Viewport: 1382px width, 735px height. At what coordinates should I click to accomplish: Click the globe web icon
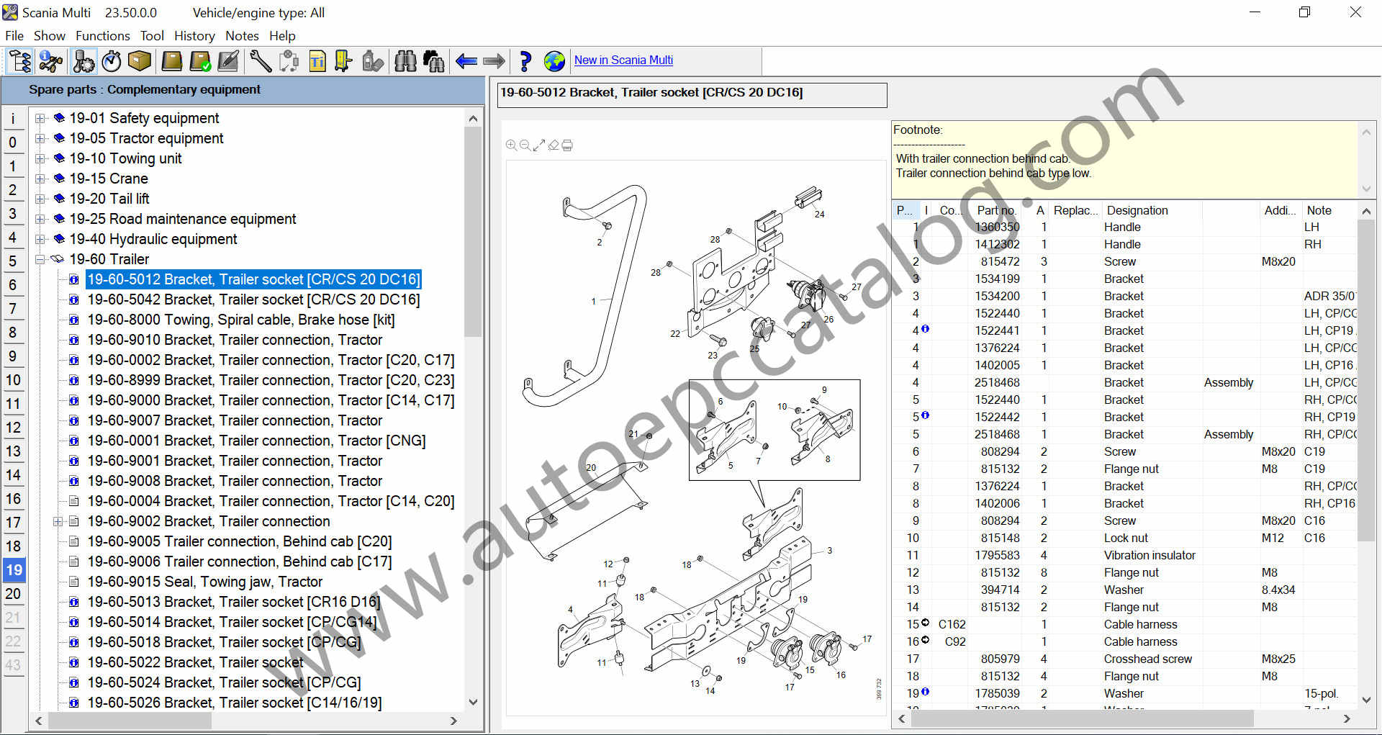(554, 61)
